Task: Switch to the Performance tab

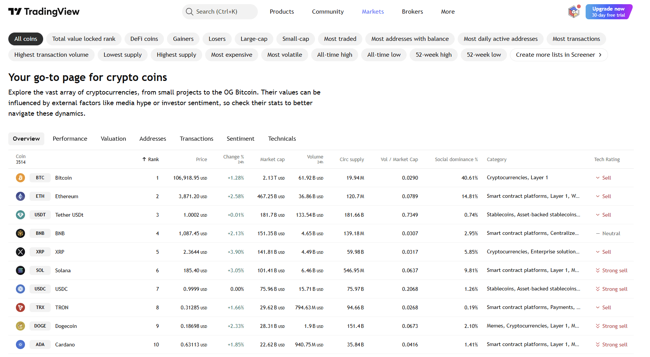Action: point(70,139)
